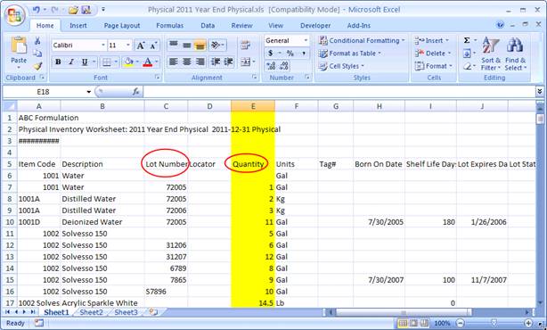The height and width of the screenshot is (330, 547).
Task: Click the Paste clipboard icon
Action: tap(19, 46)
